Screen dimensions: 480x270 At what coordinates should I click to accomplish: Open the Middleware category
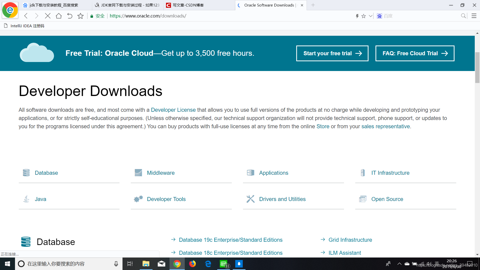[161, 173]
